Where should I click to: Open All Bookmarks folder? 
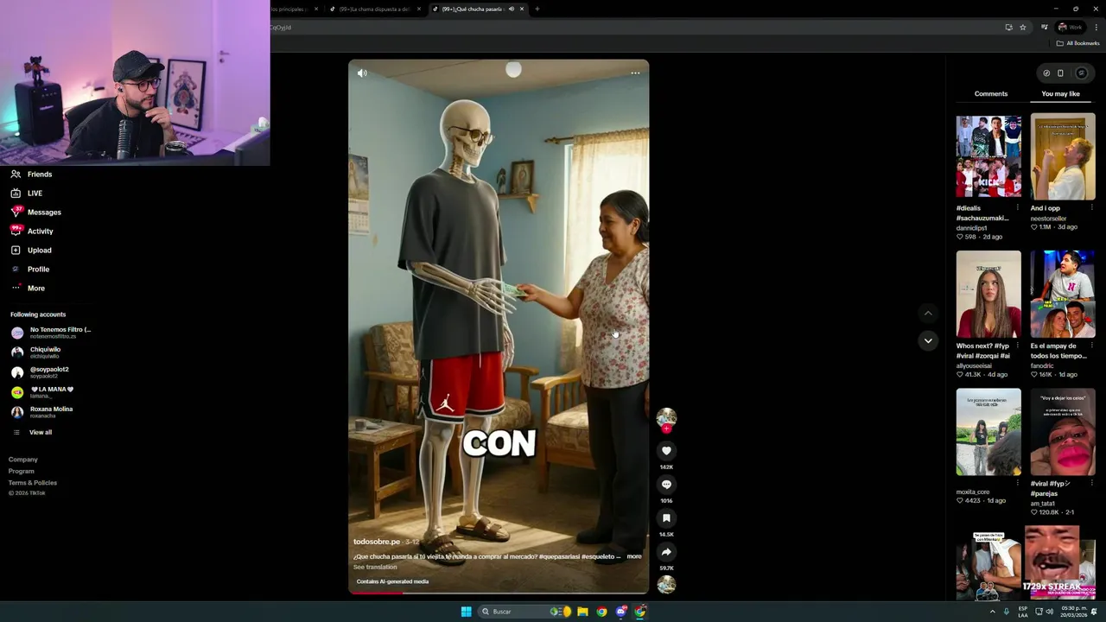coord(1077,43)
